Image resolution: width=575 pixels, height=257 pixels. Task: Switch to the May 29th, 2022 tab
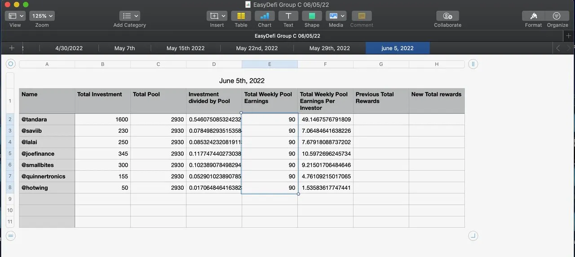coord(330,48)
